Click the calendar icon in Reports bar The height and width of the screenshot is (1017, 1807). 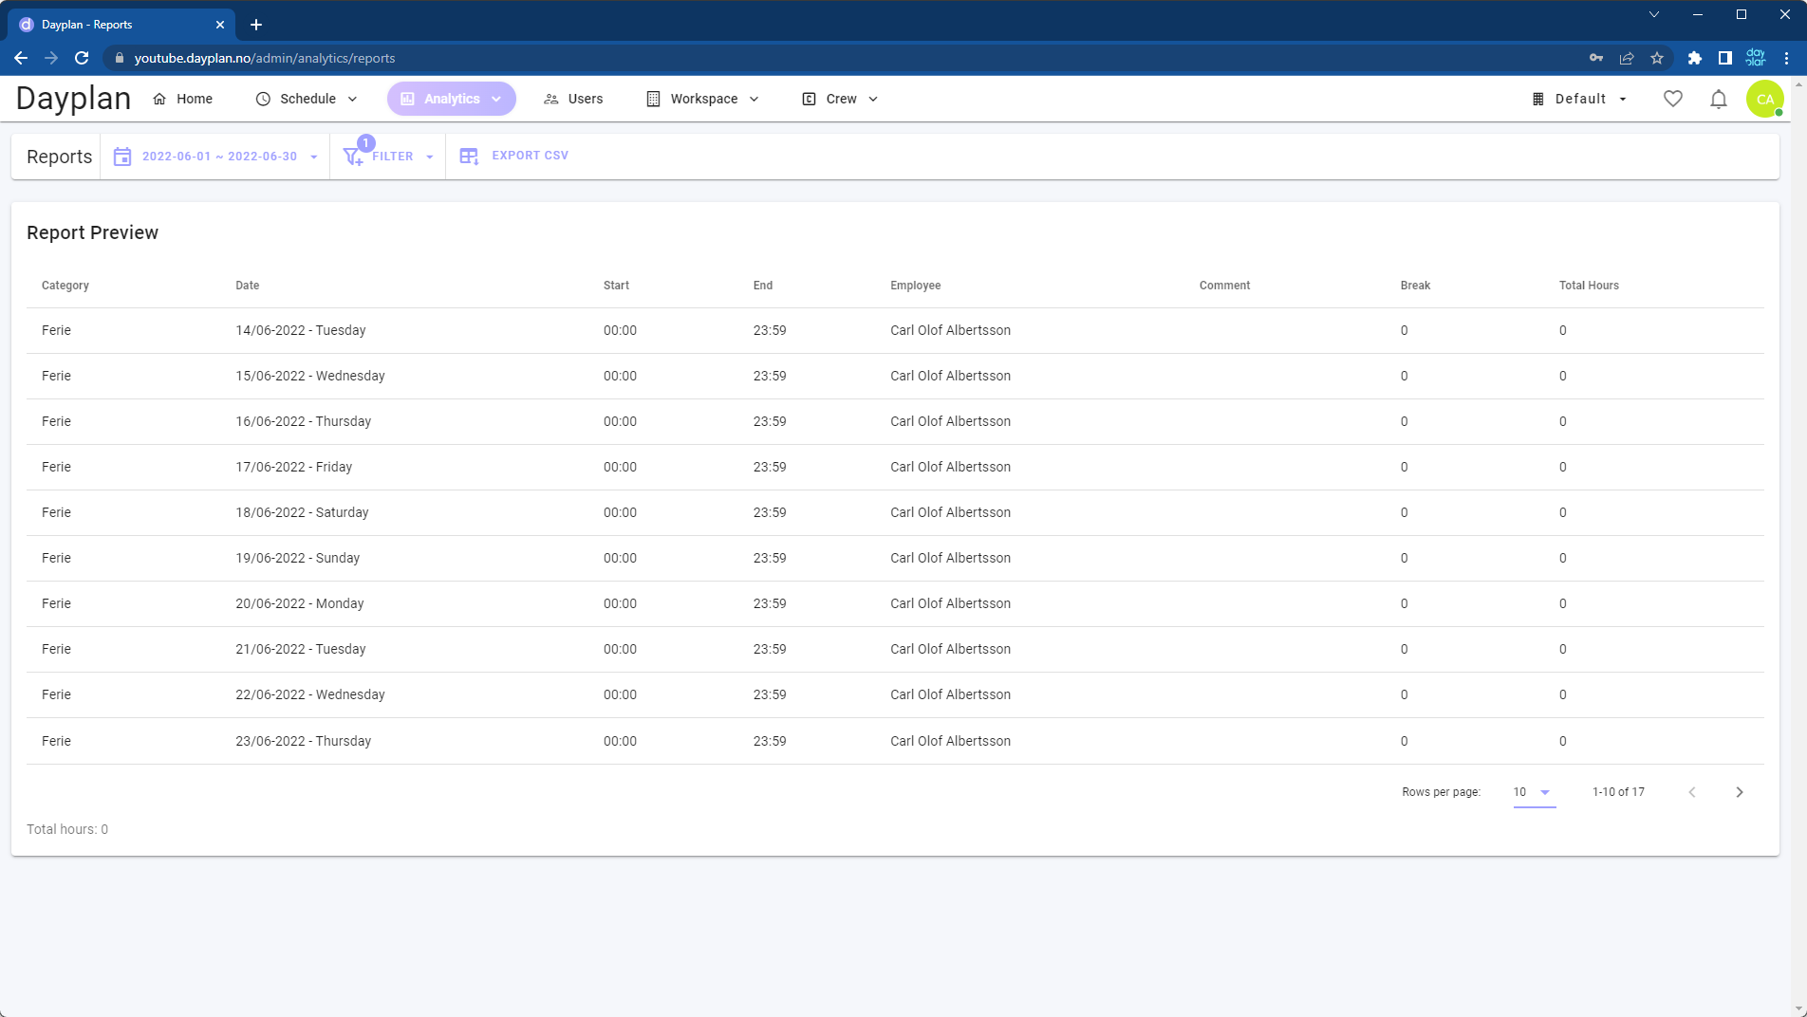[x=122, y=157]
